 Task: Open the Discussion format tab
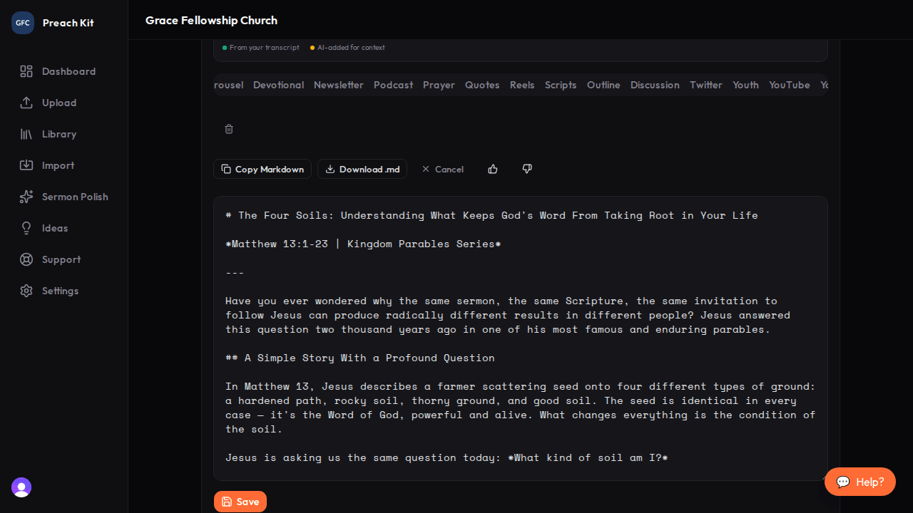tap(654, 85)
